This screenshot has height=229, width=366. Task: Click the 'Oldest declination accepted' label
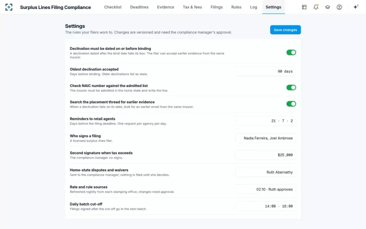[94, 69]
